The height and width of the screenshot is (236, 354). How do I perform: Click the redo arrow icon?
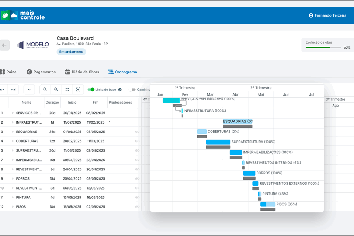[13, 90]
